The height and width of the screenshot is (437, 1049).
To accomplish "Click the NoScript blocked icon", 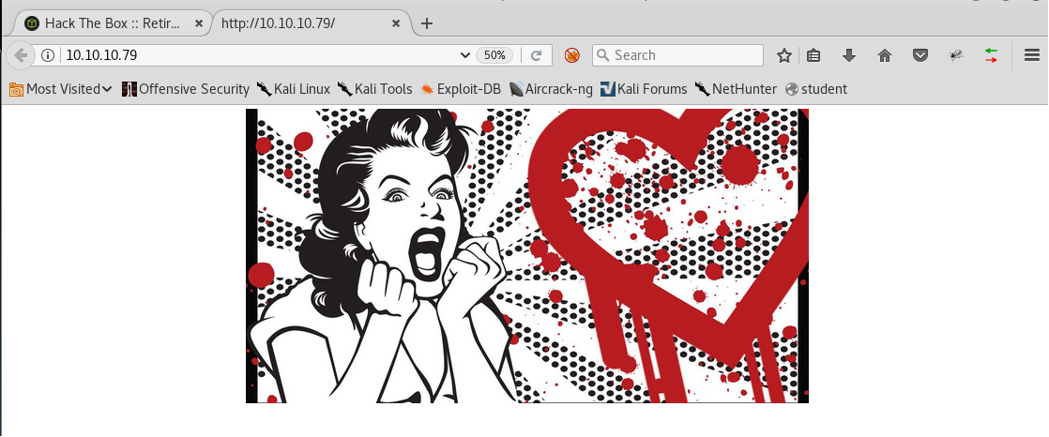I will tap(571, 55).
